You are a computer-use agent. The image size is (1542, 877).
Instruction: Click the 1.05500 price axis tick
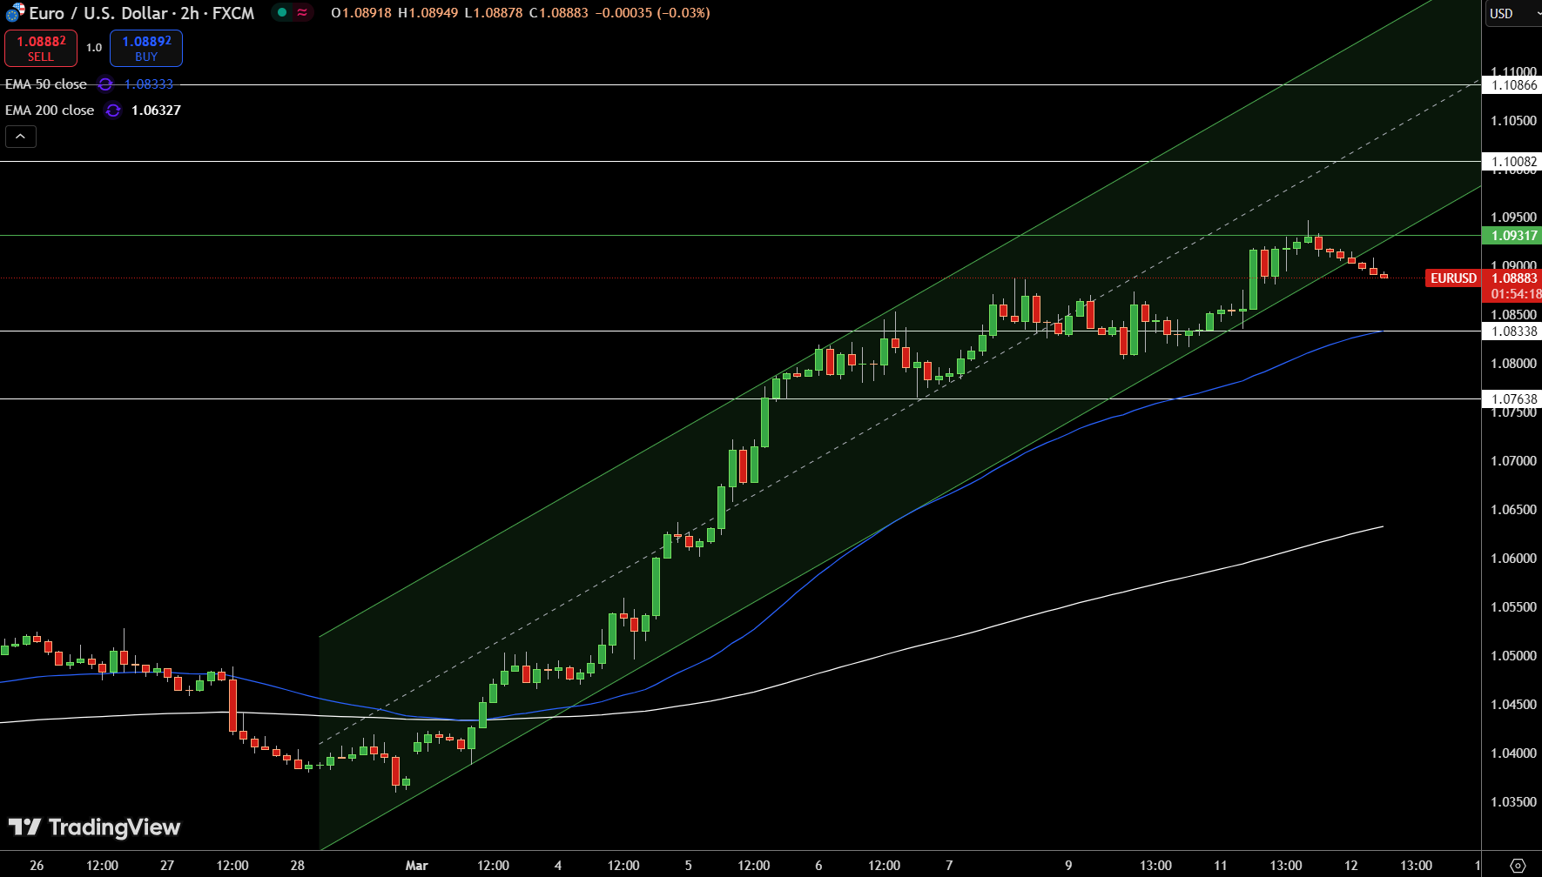tap(1513, 607)
